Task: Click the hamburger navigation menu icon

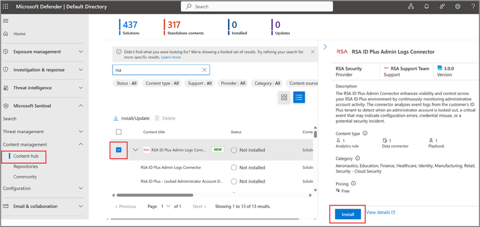Action: (6, 21)
